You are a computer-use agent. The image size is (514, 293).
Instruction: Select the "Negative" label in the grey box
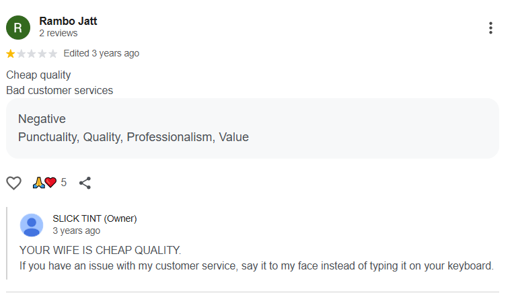click(x=42, y=119)
